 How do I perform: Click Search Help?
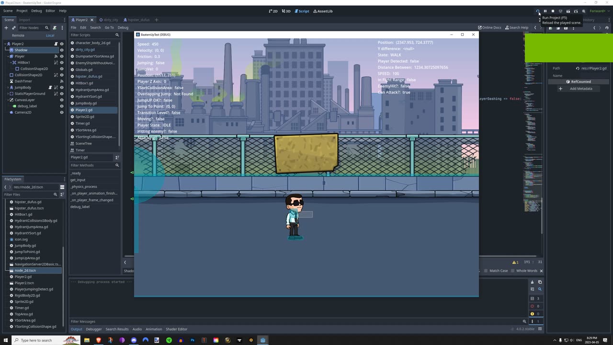(517, 27)
